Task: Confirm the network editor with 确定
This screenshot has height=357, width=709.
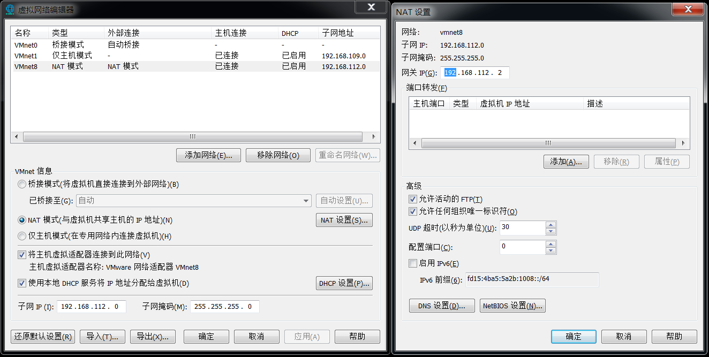Action: click(x=206, y=337)
